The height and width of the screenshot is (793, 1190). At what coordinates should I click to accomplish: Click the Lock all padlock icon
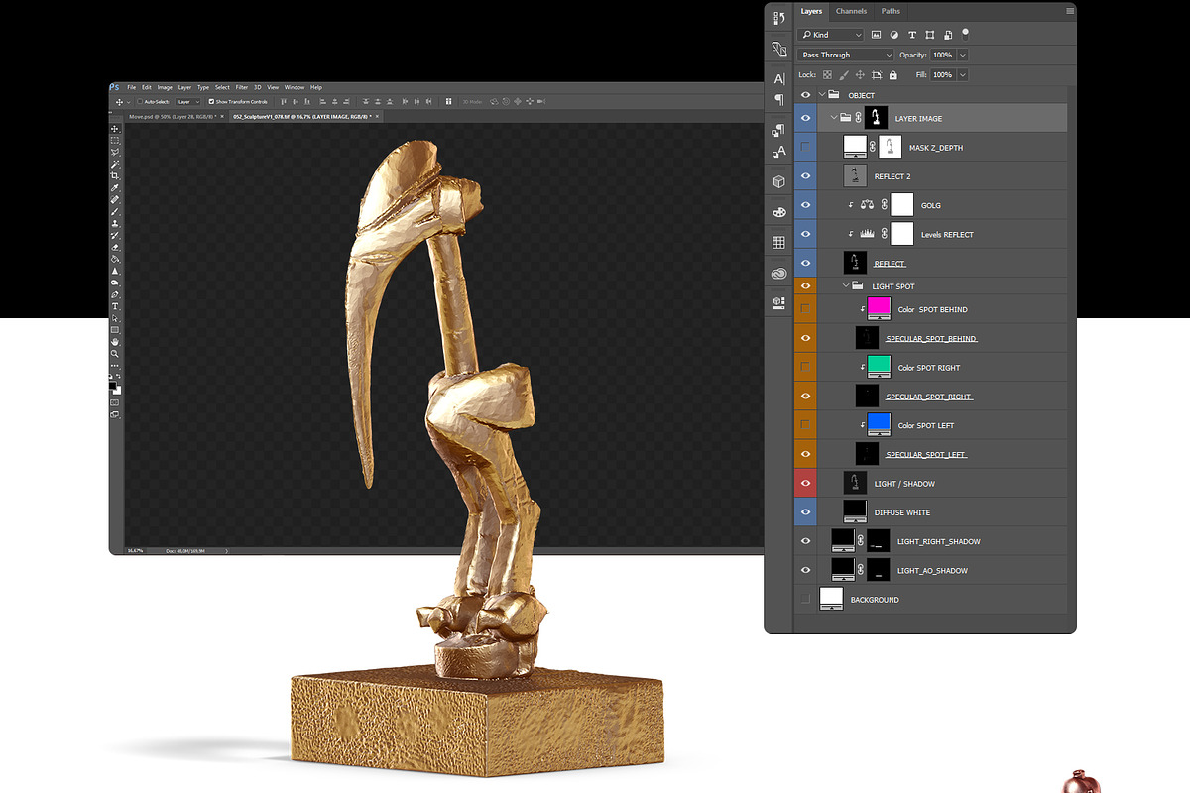pyautogui.click(x=892, y=75)
